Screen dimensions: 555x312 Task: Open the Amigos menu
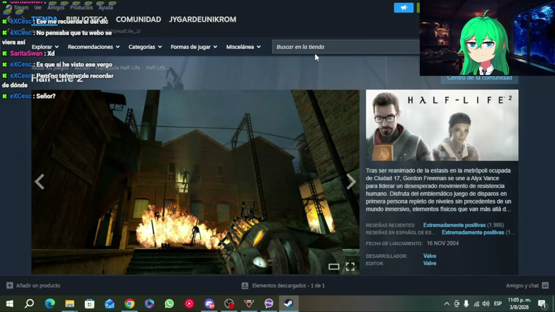tap(56, 7)
